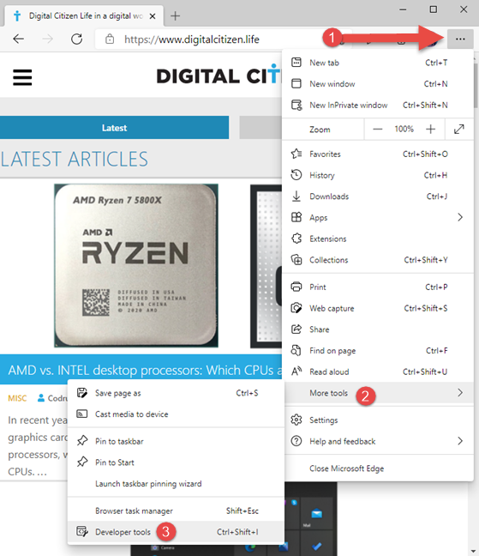Screen dimensions: 479x556
Task: Click the Digital Citizen site logo
Action: point(219,76)
